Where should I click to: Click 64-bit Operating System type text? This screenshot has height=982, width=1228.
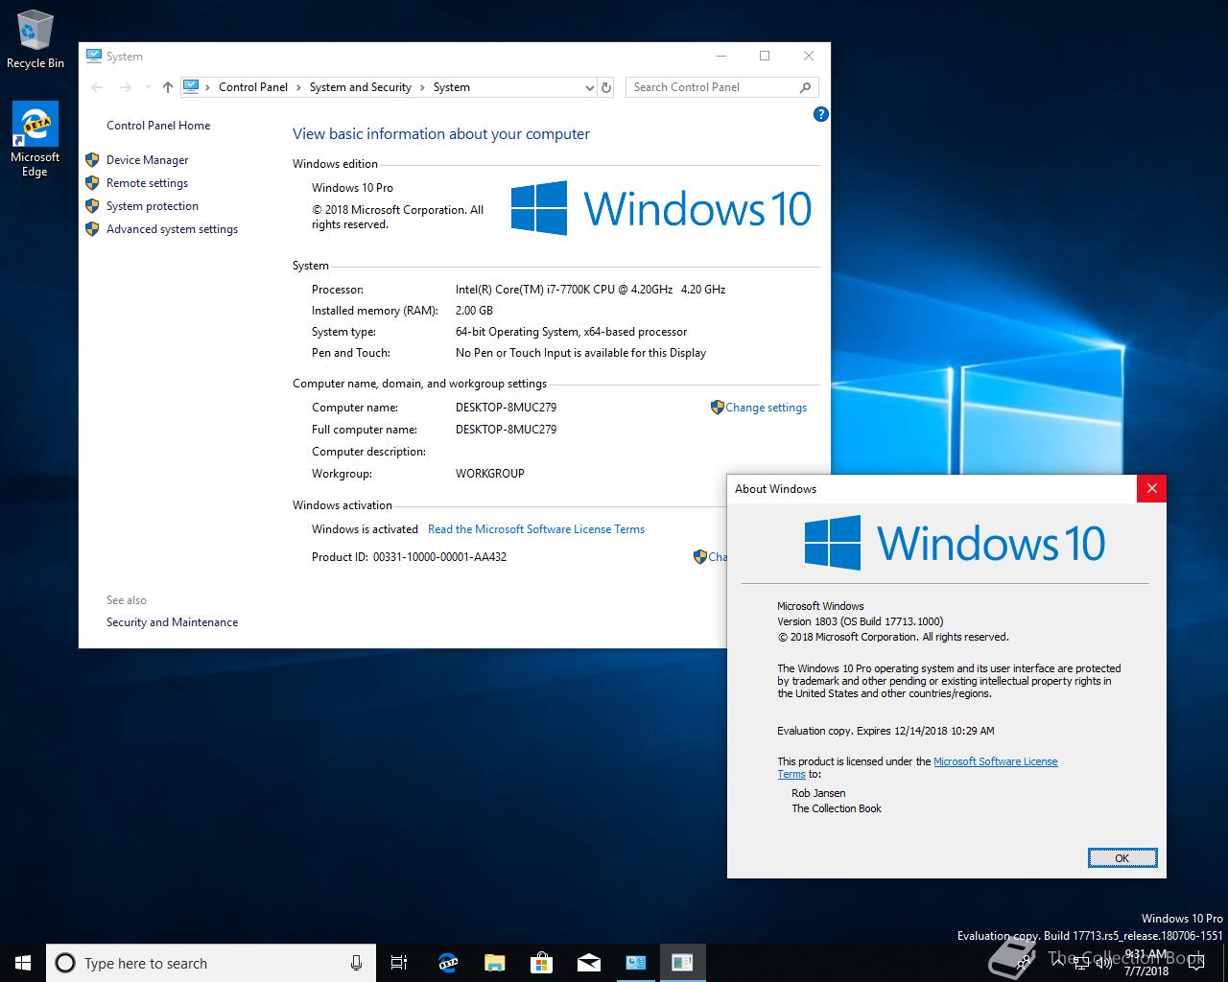pos(571,332)
